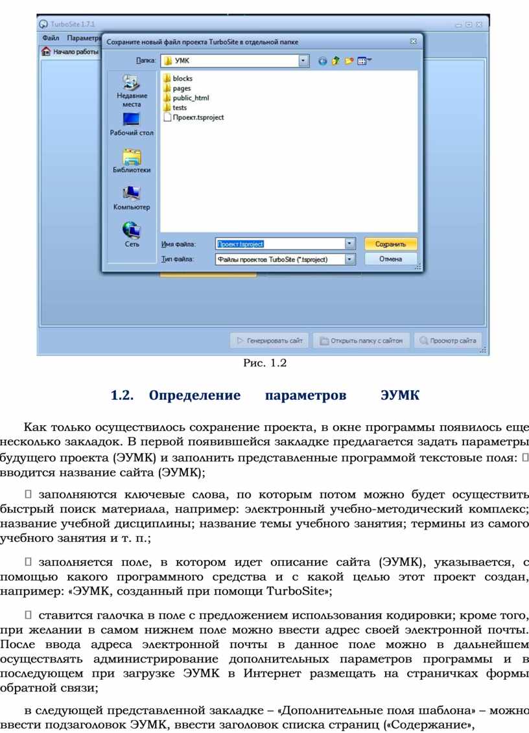Expand the Папка folder dropdown showing УМК
Screen dimensions: 529x733
coord(303,61)
